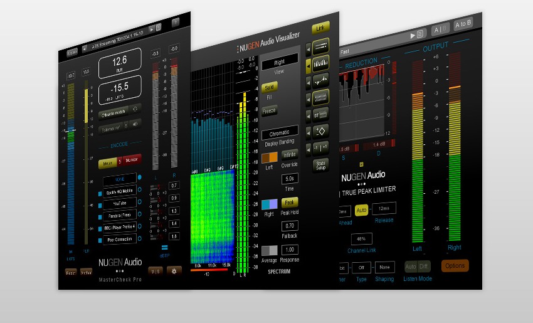Image resolution: width=533 pixels, height=323 pixels.
Task: Click the orange Left channel color swatch
Action: [x=270, y=157]
